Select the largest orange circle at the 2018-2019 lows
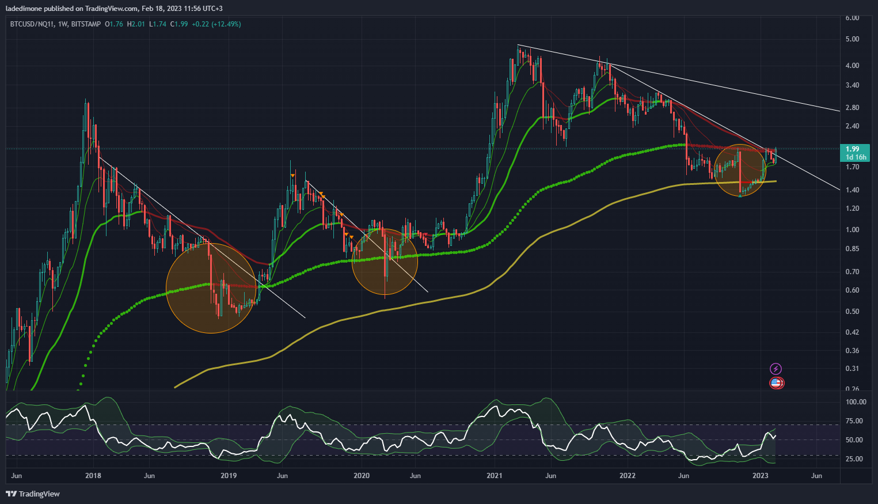The width and height of the screenshot is (878, 504). click(211, 288)
